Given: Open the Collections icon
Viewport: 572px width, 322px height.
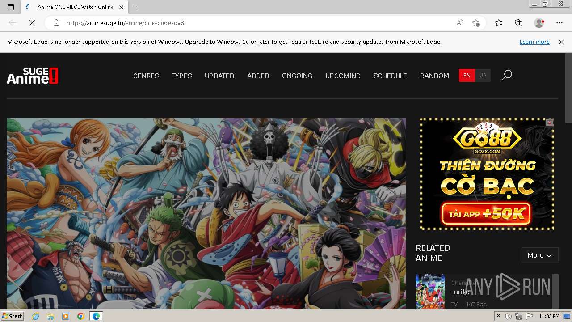Looking at the screenshot, I should 518,23.
